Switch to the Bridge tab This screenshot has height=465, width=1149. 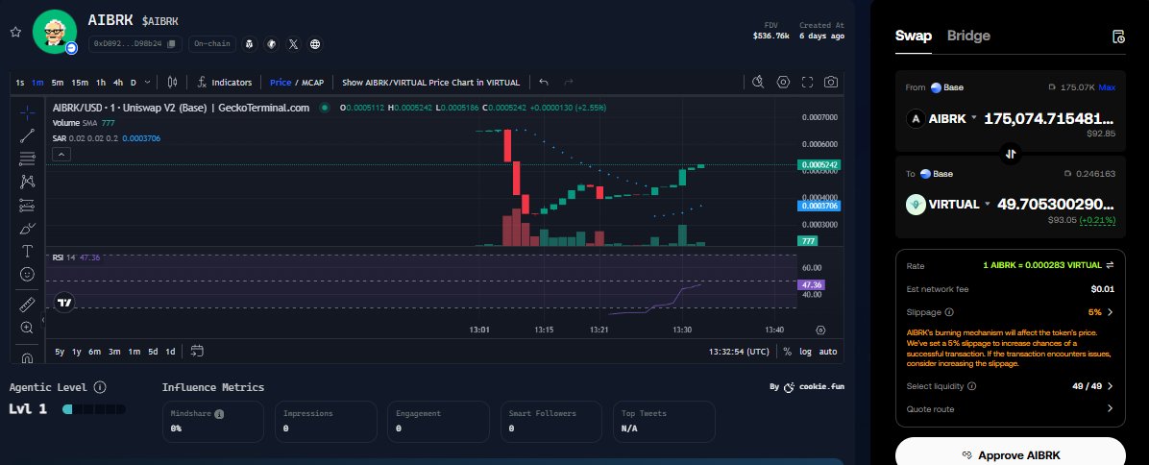click(x=968, y=36)
